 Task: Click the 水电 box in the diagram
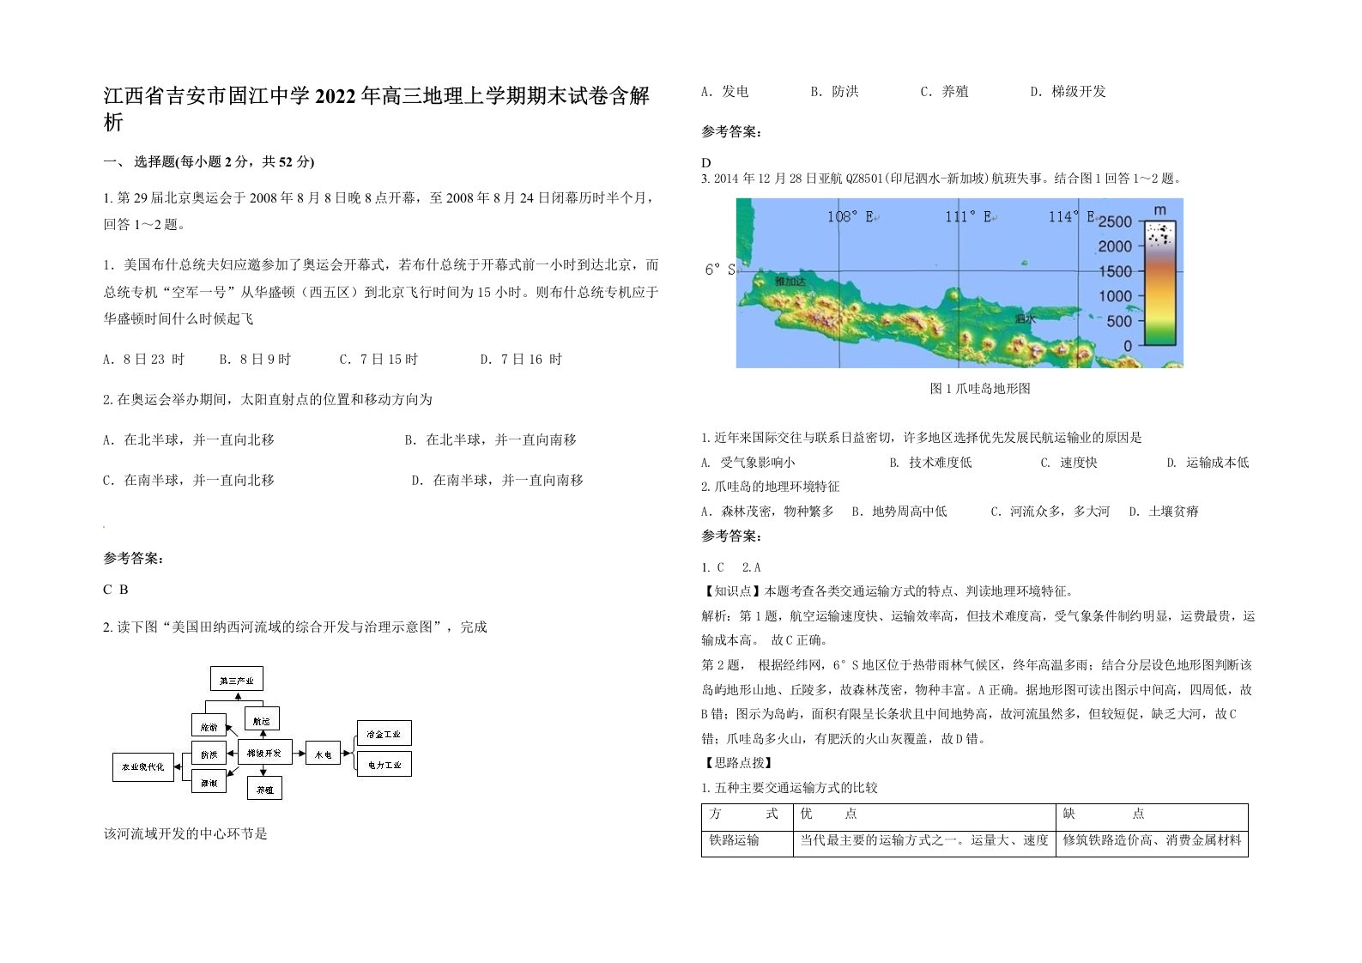(x=323, y=754)
